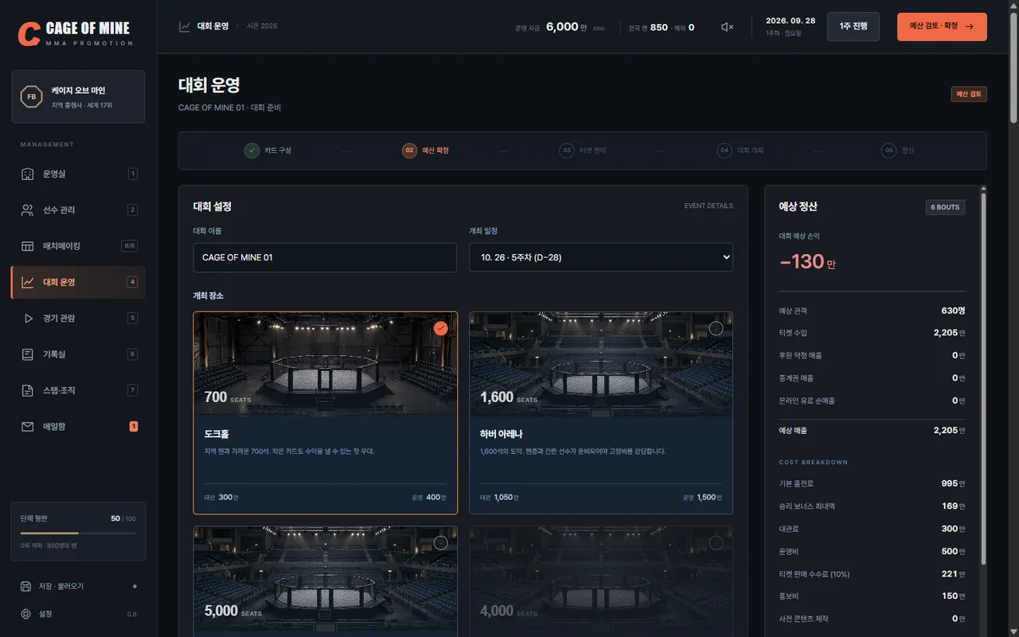This screenshot has height=637, width=1019.
Task: Open 설정 gear icon
Action: tap(25, 614)
